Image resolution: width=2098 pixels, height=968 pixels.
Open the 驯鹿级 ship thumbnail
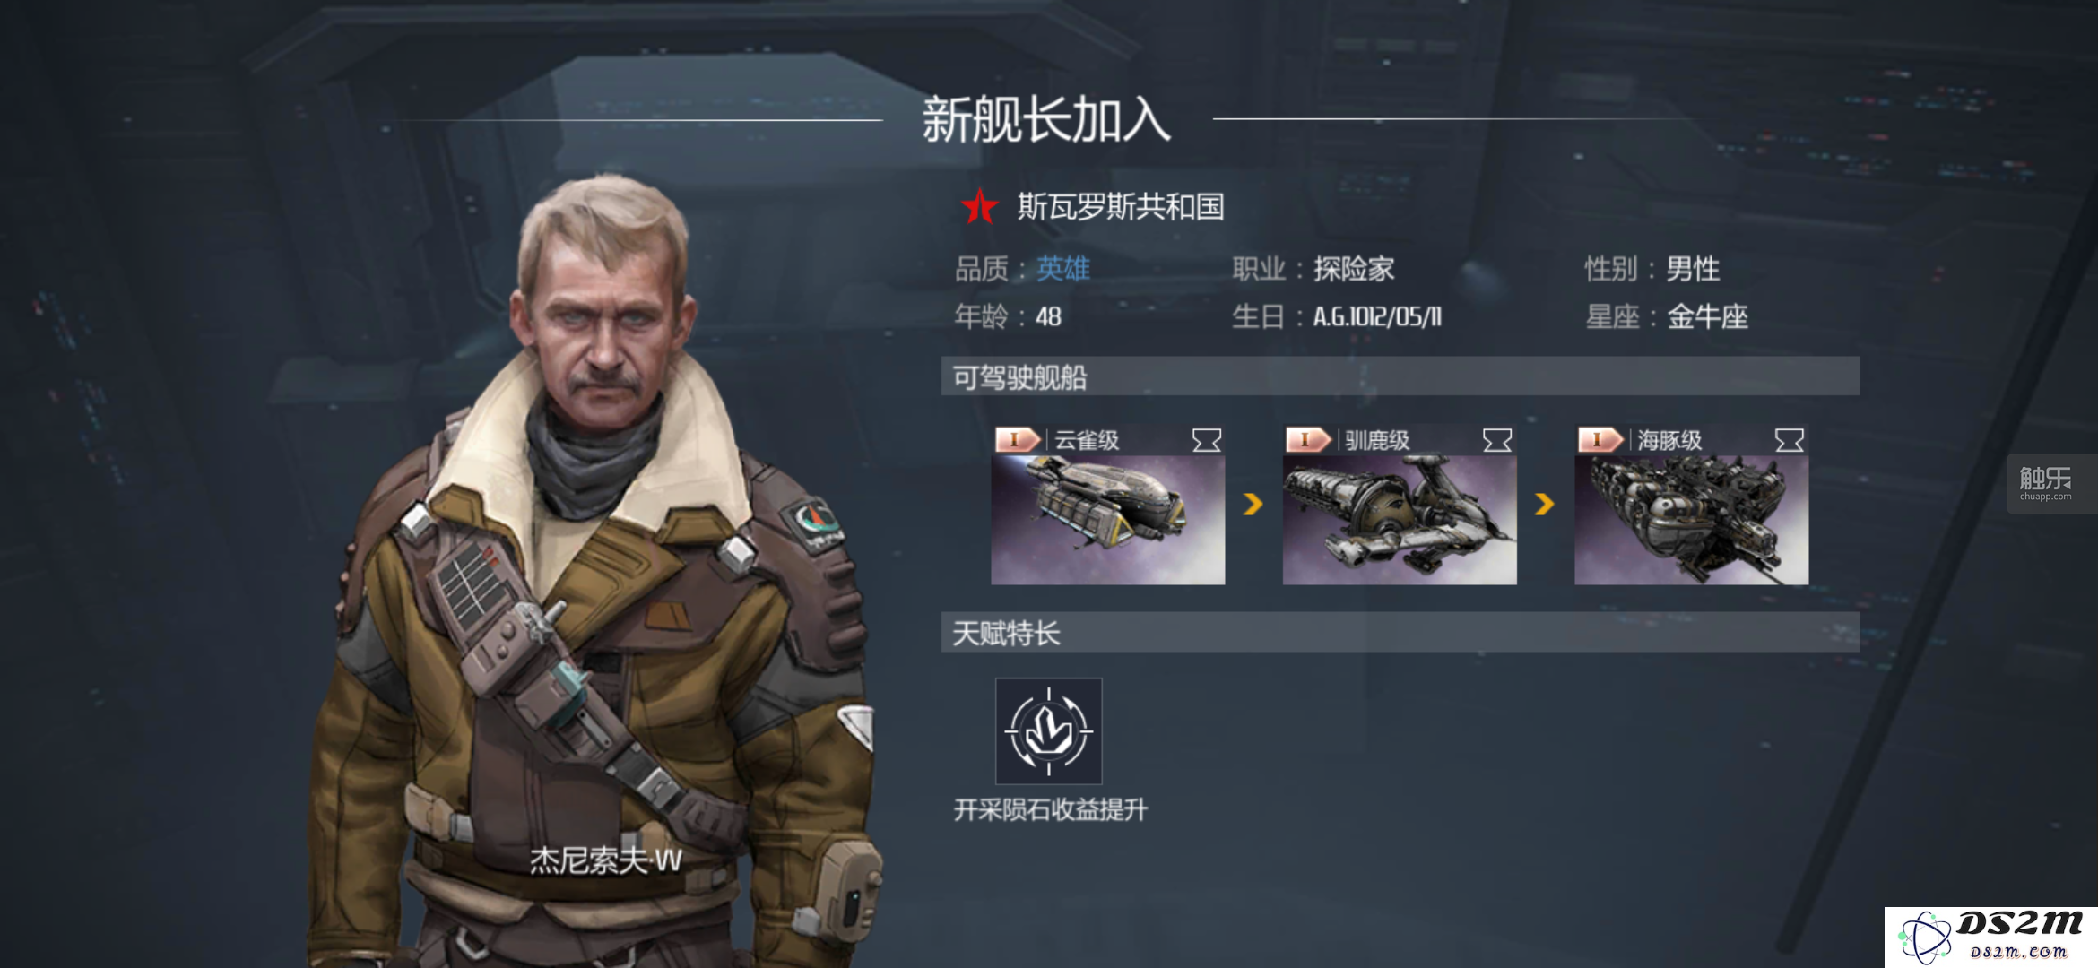pyautogui.click(x=1400, y=520)
